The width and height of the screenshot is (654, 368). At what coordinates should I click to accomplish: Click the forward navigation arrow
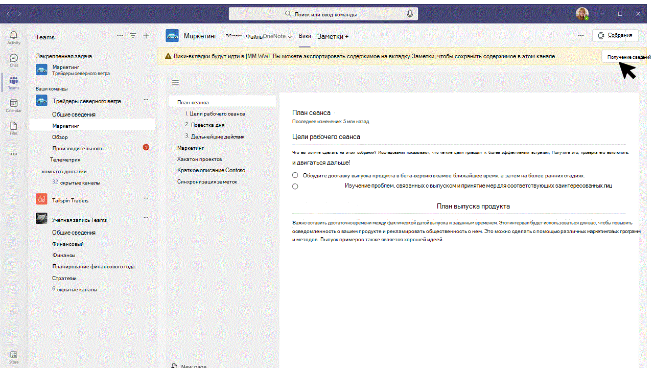coord(19,13)
